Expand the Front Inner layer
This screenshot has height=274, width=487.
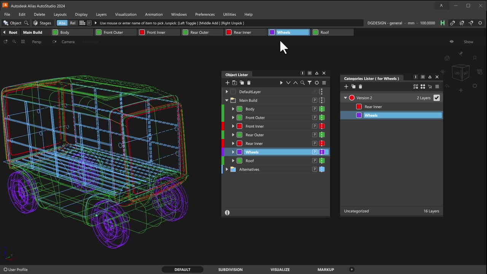[x=233, y=126]
